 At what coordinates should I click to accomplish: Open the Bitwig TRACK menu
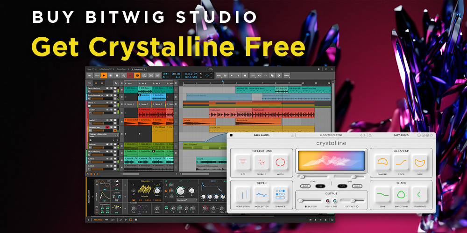(287, 75)
